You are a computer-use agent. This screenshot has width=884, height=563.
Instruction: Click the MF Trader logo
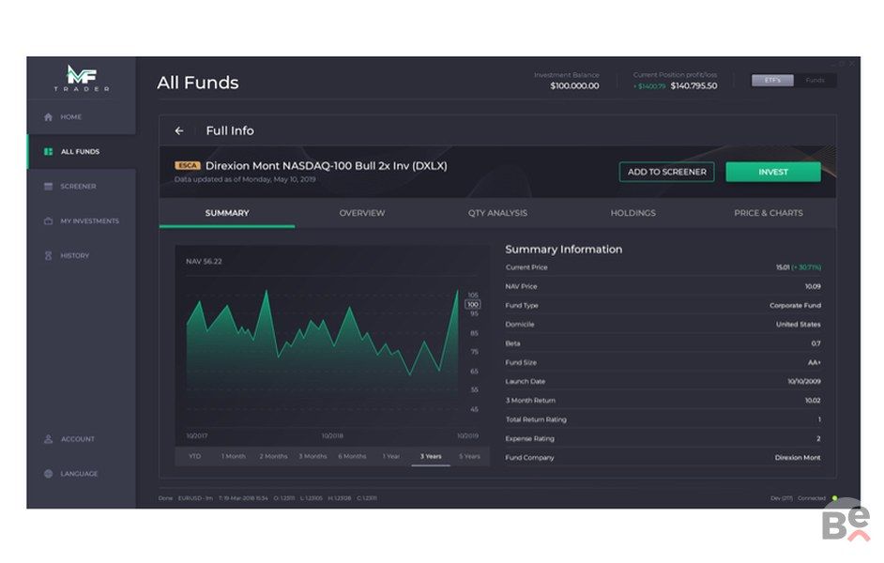click(x=82, y=78)
